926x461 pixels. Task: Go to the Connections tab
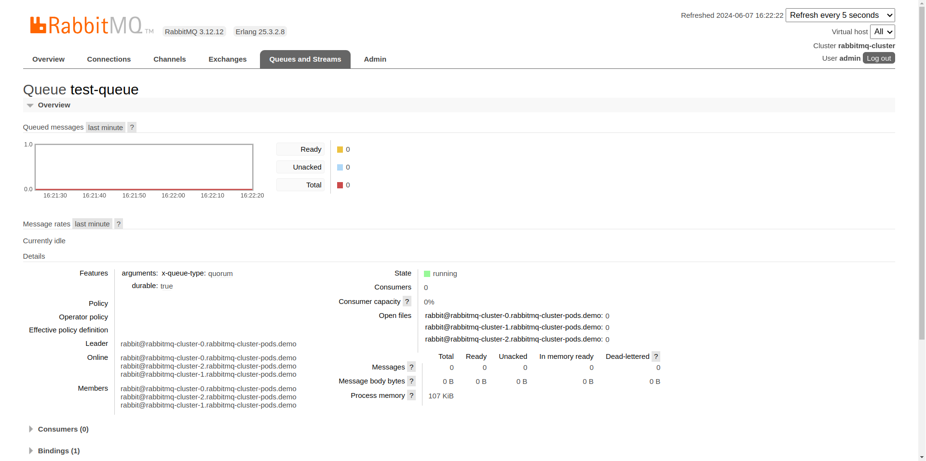(109, 59)
